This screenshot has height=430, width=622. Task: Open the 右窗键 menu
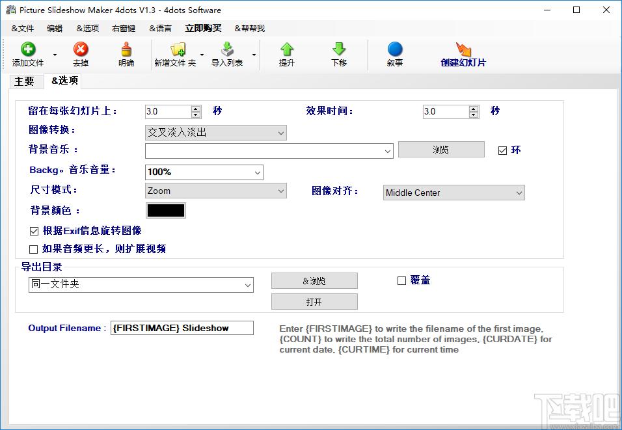click(124, 28)
